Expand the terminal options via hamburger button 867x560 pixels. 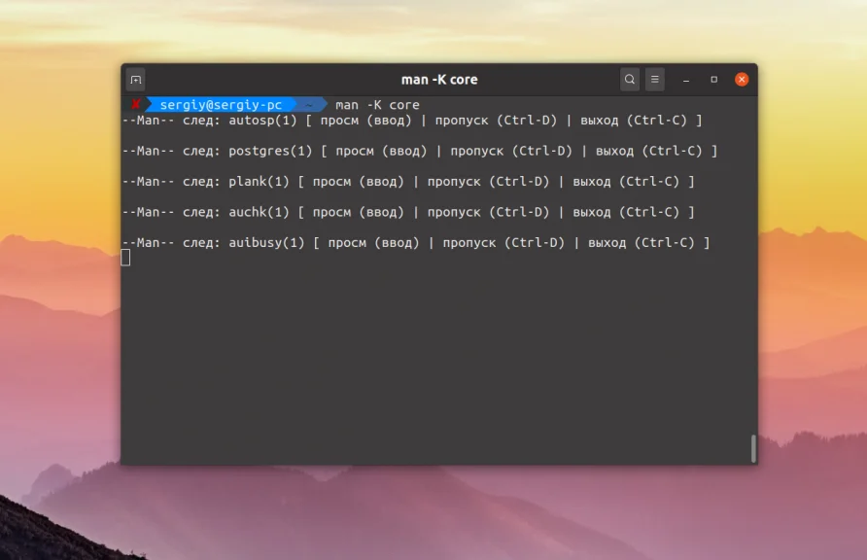click(654, 79)
